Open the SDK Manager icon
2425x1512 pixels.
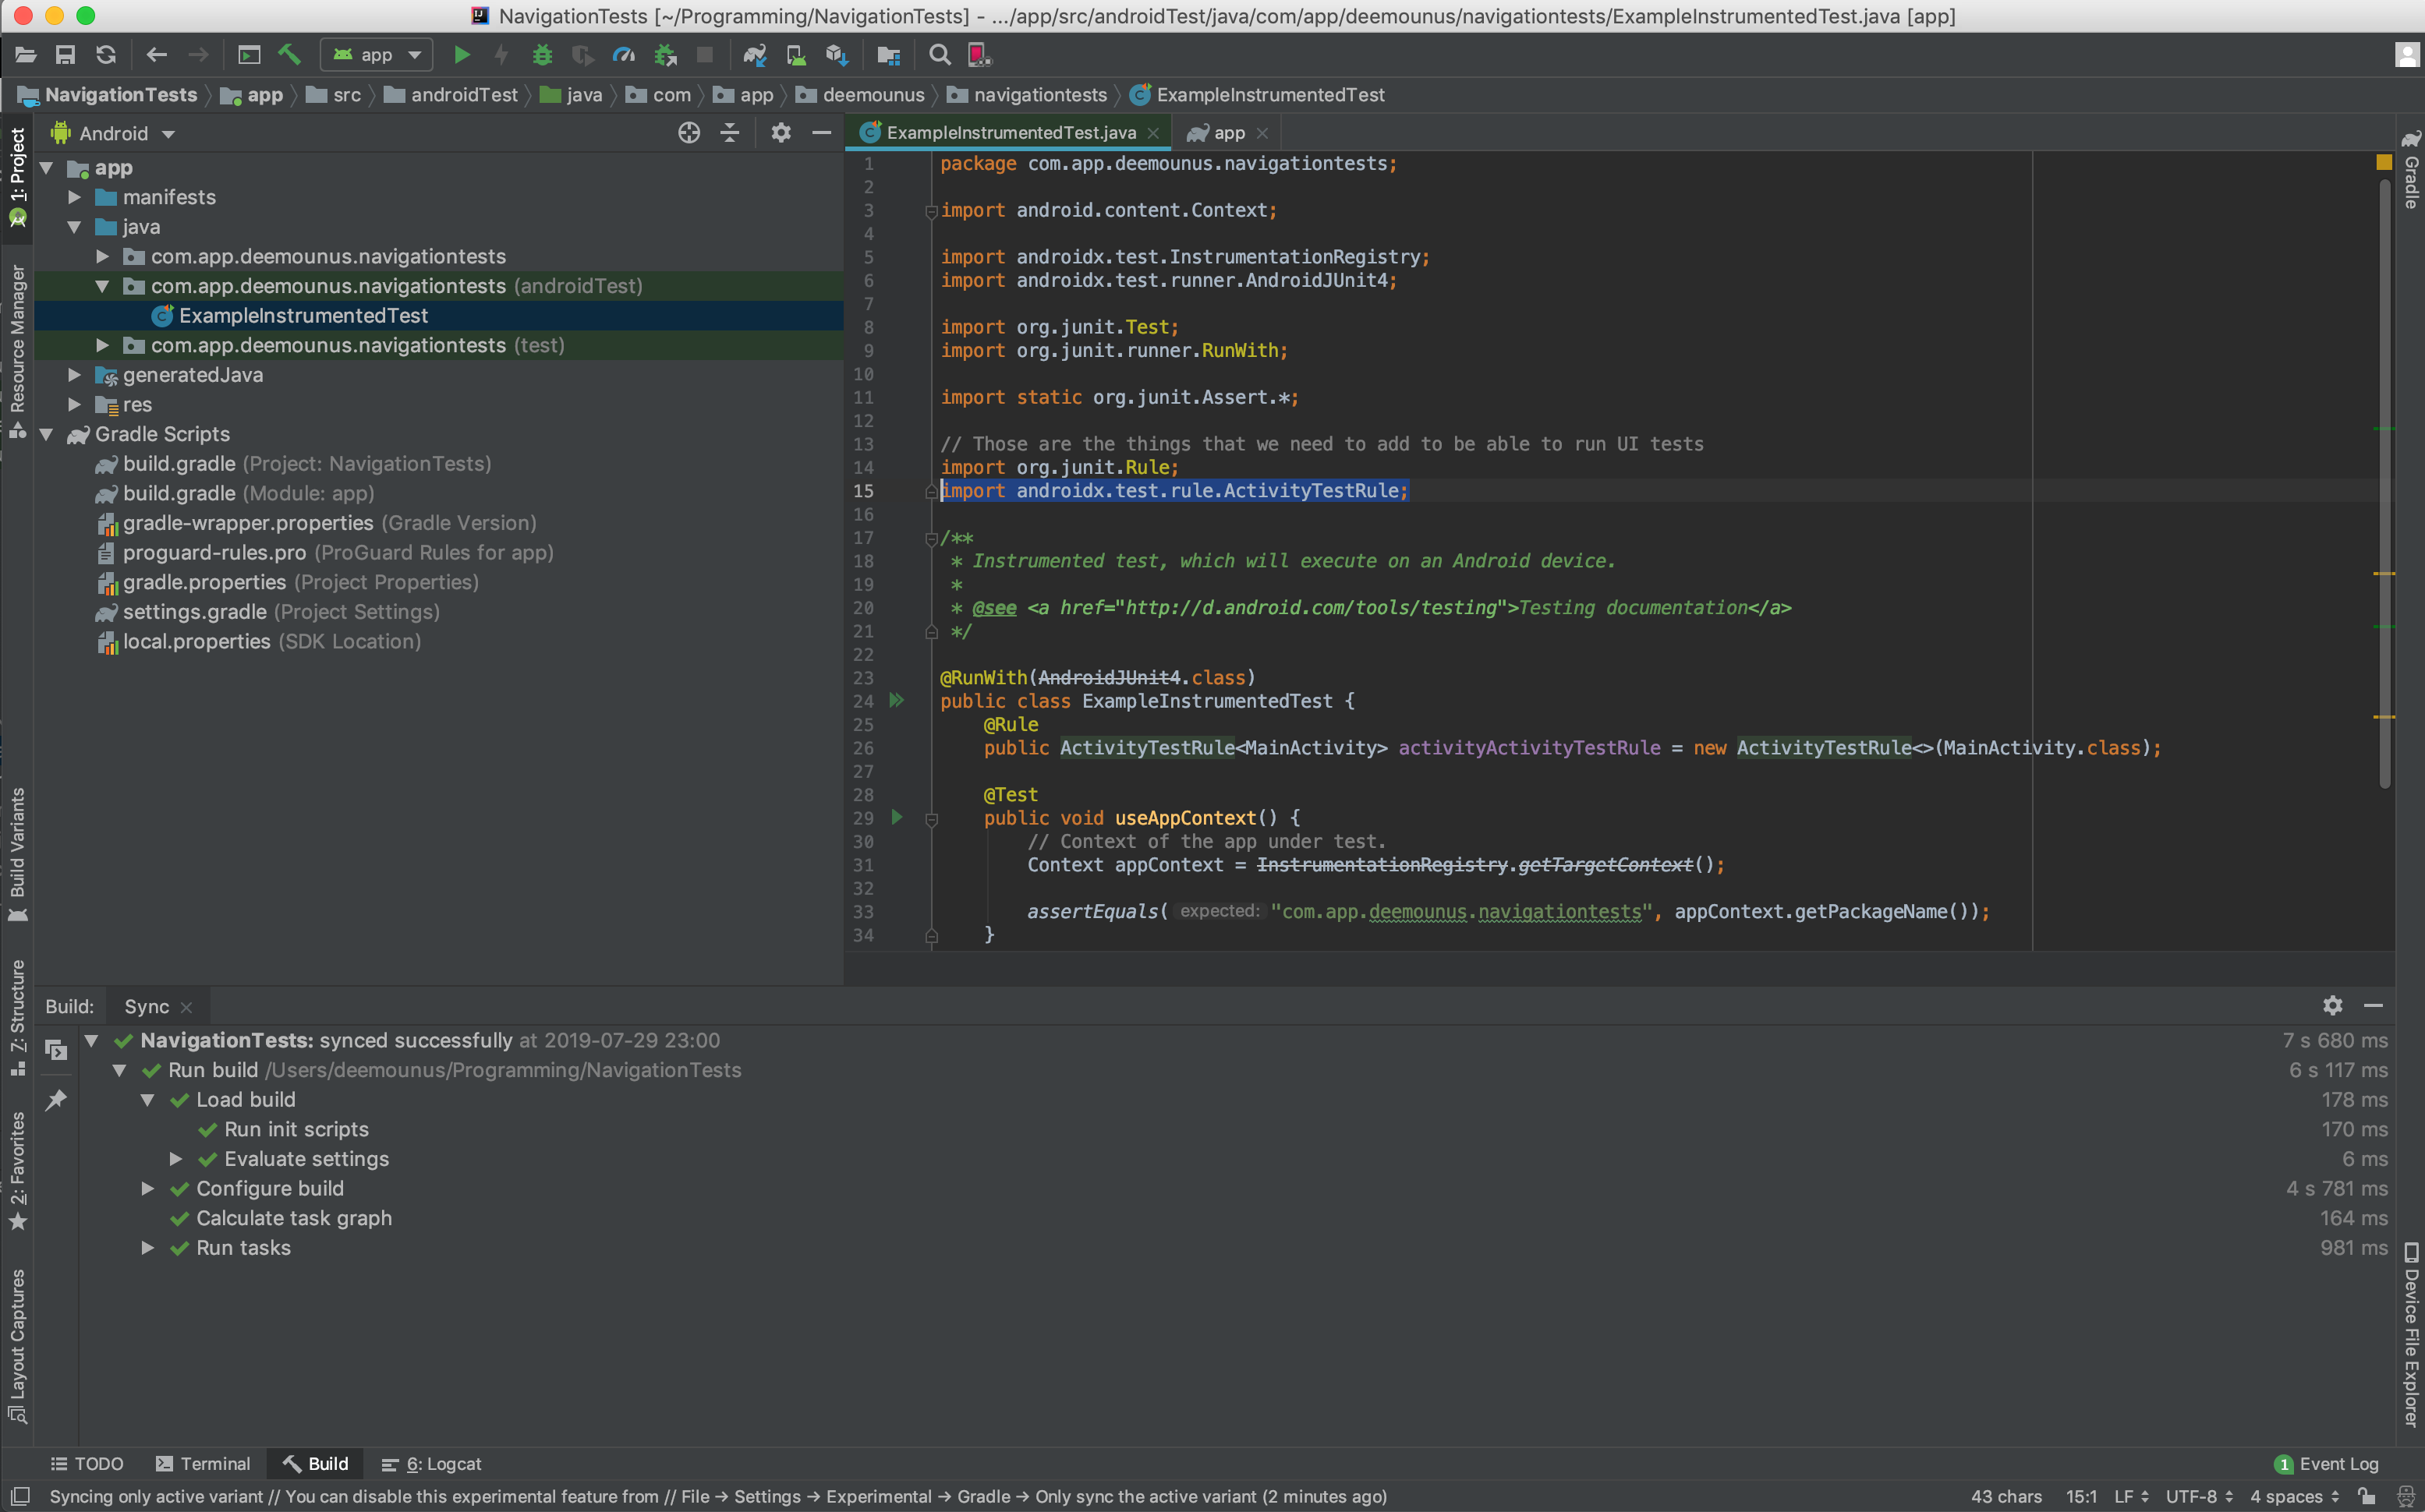click(837, 55)
